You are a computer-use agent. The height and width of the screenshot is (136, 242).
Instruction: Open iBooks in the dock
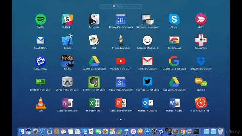(x=140, y=131)
